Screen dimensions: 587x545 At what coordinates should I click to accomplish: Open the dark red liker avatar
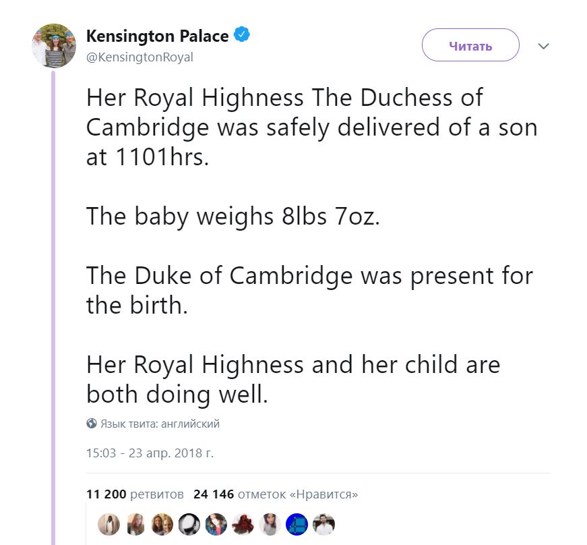(x=243, y=525)
